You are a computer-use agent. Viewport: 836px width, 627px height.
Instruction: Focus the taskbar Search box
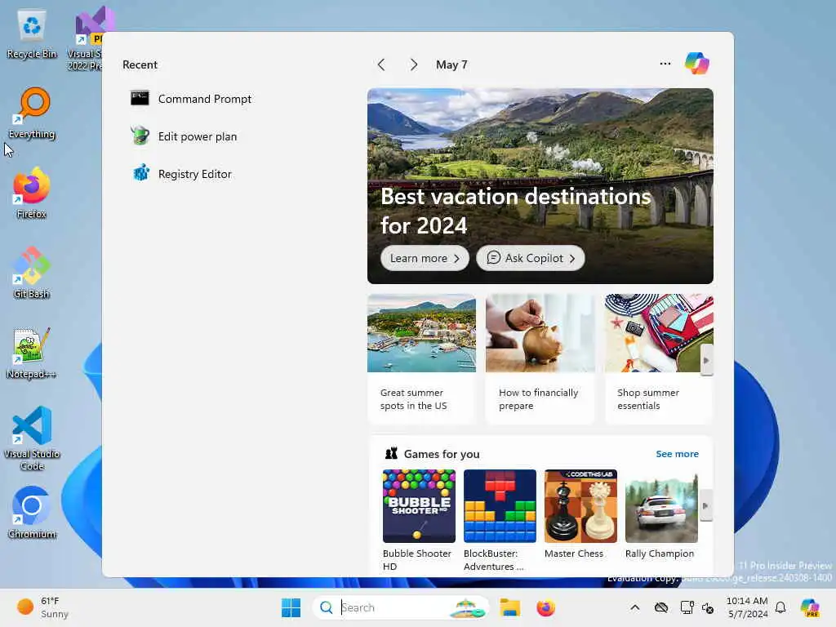400,607
